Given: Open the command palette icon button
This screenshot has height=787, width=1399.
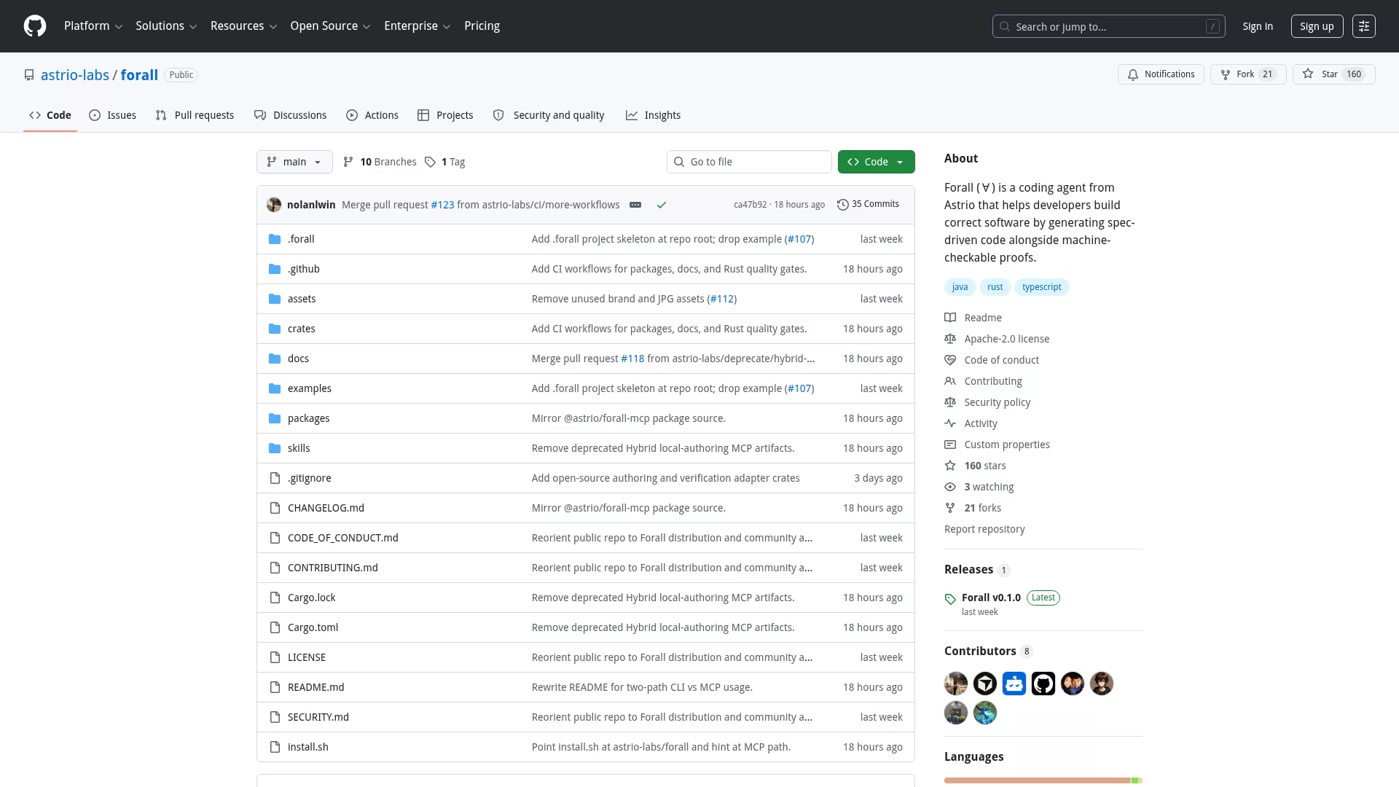Looking at the screenshot, I should [x=1364, y=26].
